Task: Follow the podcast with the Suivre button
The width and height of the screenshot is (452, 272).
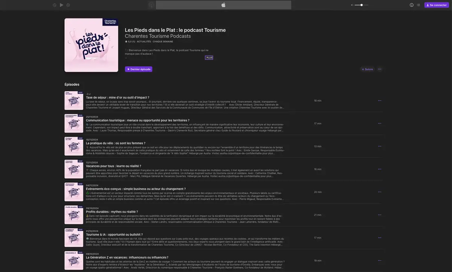Action: 367,69
